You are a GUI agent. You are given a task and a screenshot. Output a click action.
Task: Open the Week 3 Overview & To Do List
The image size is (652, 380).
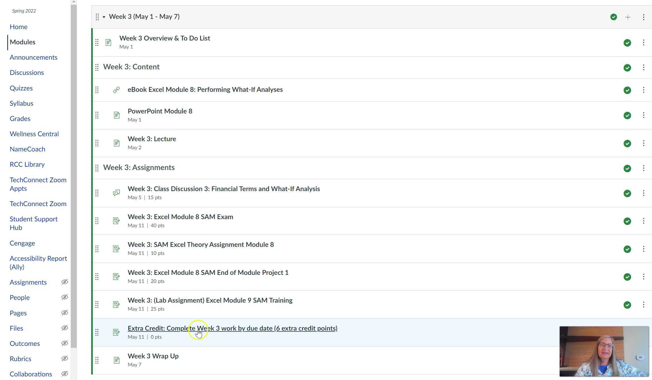[x=165, y=38]
